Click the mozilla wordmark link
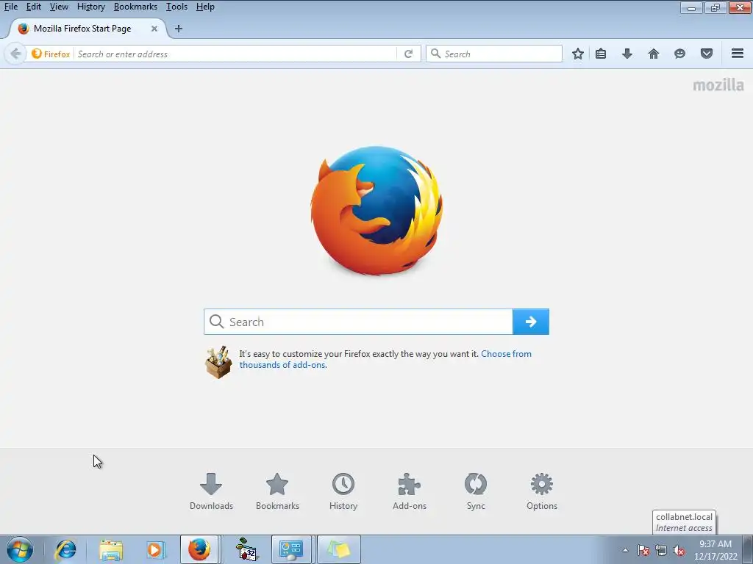 click(x=718, y=85)
